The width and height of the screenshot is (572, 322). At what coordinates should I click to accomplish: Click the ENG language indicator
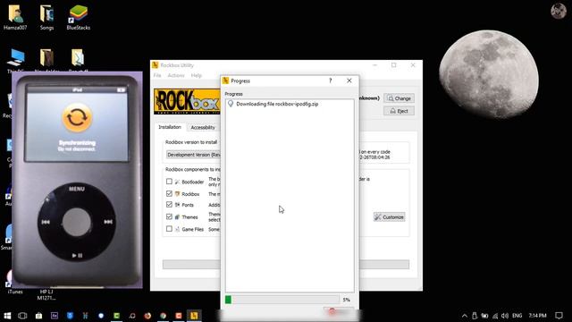point(517,316)
